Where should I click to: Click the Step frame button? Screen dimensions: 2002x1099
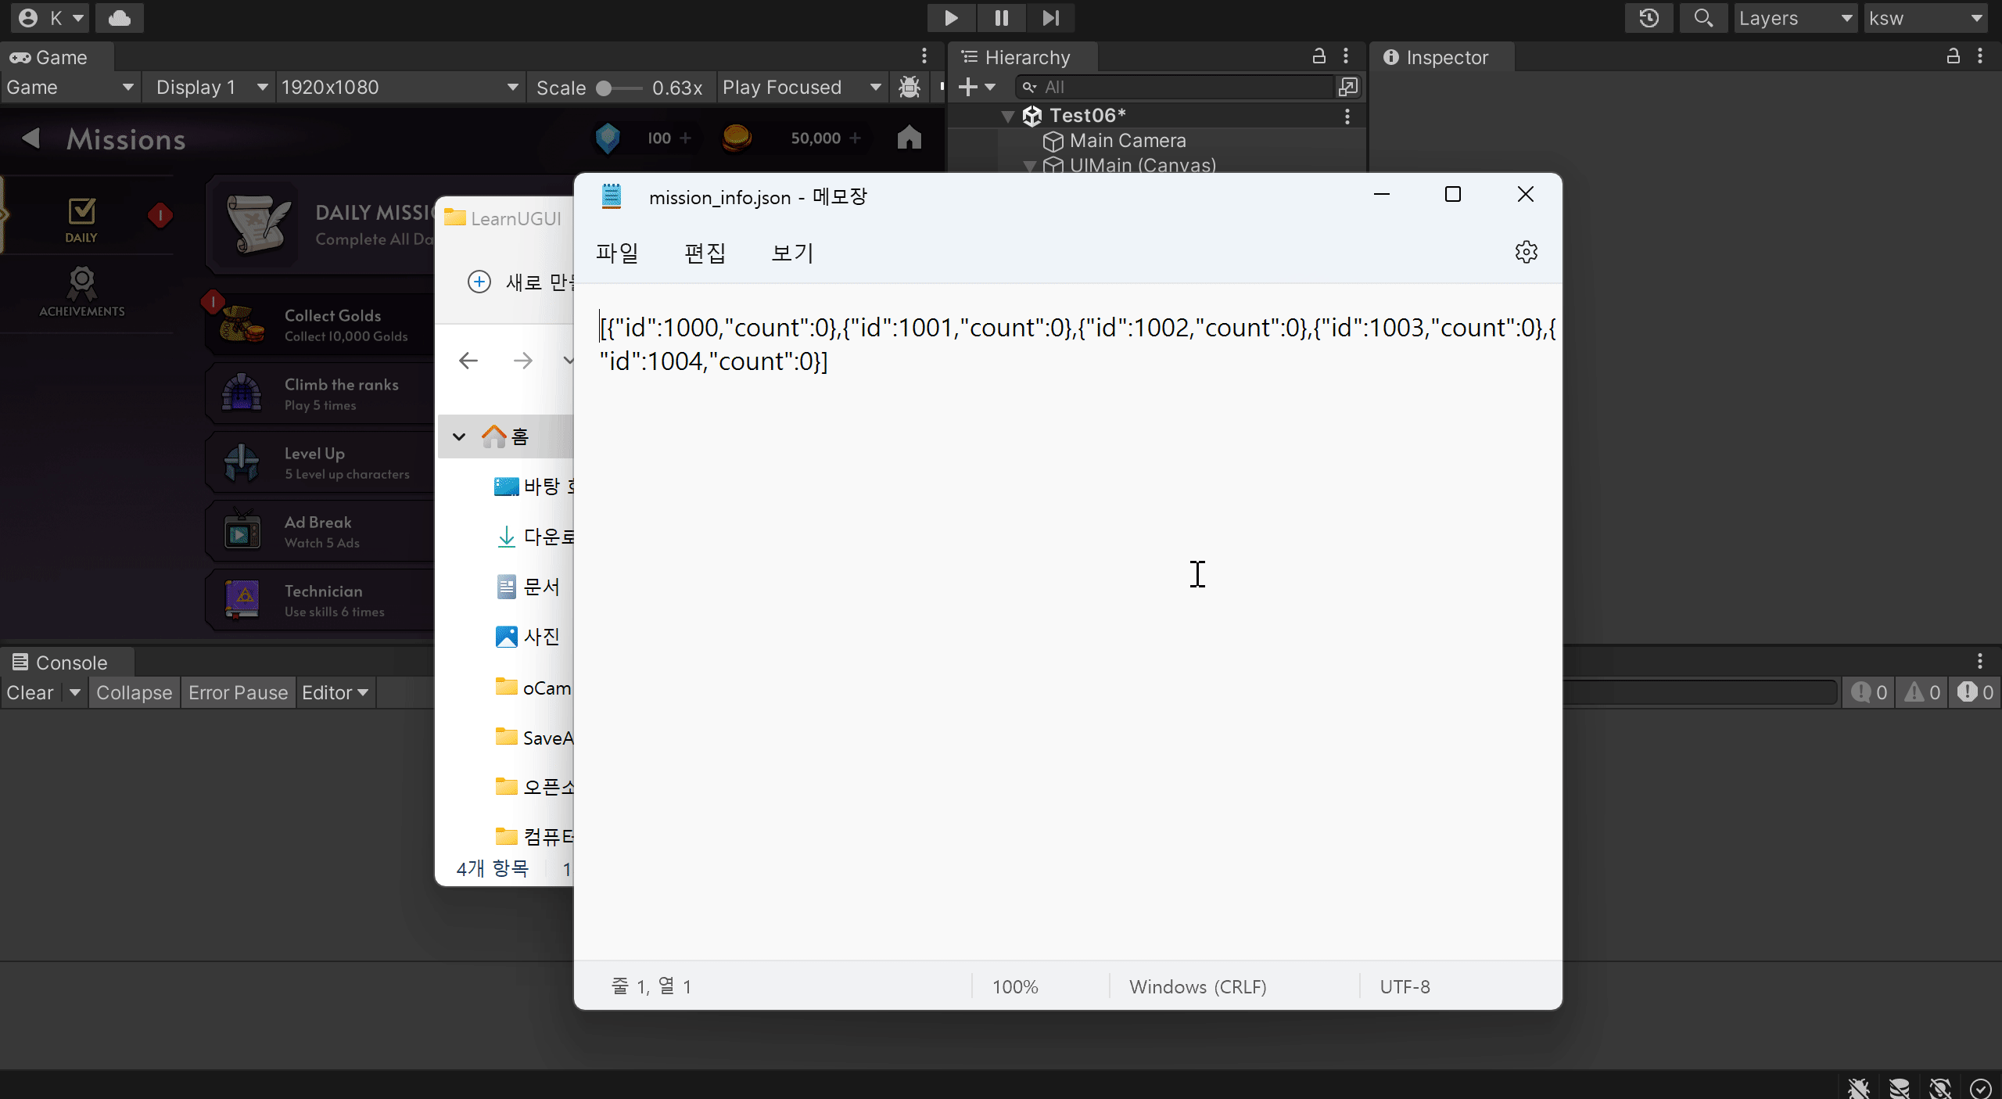click(1050, 17)
